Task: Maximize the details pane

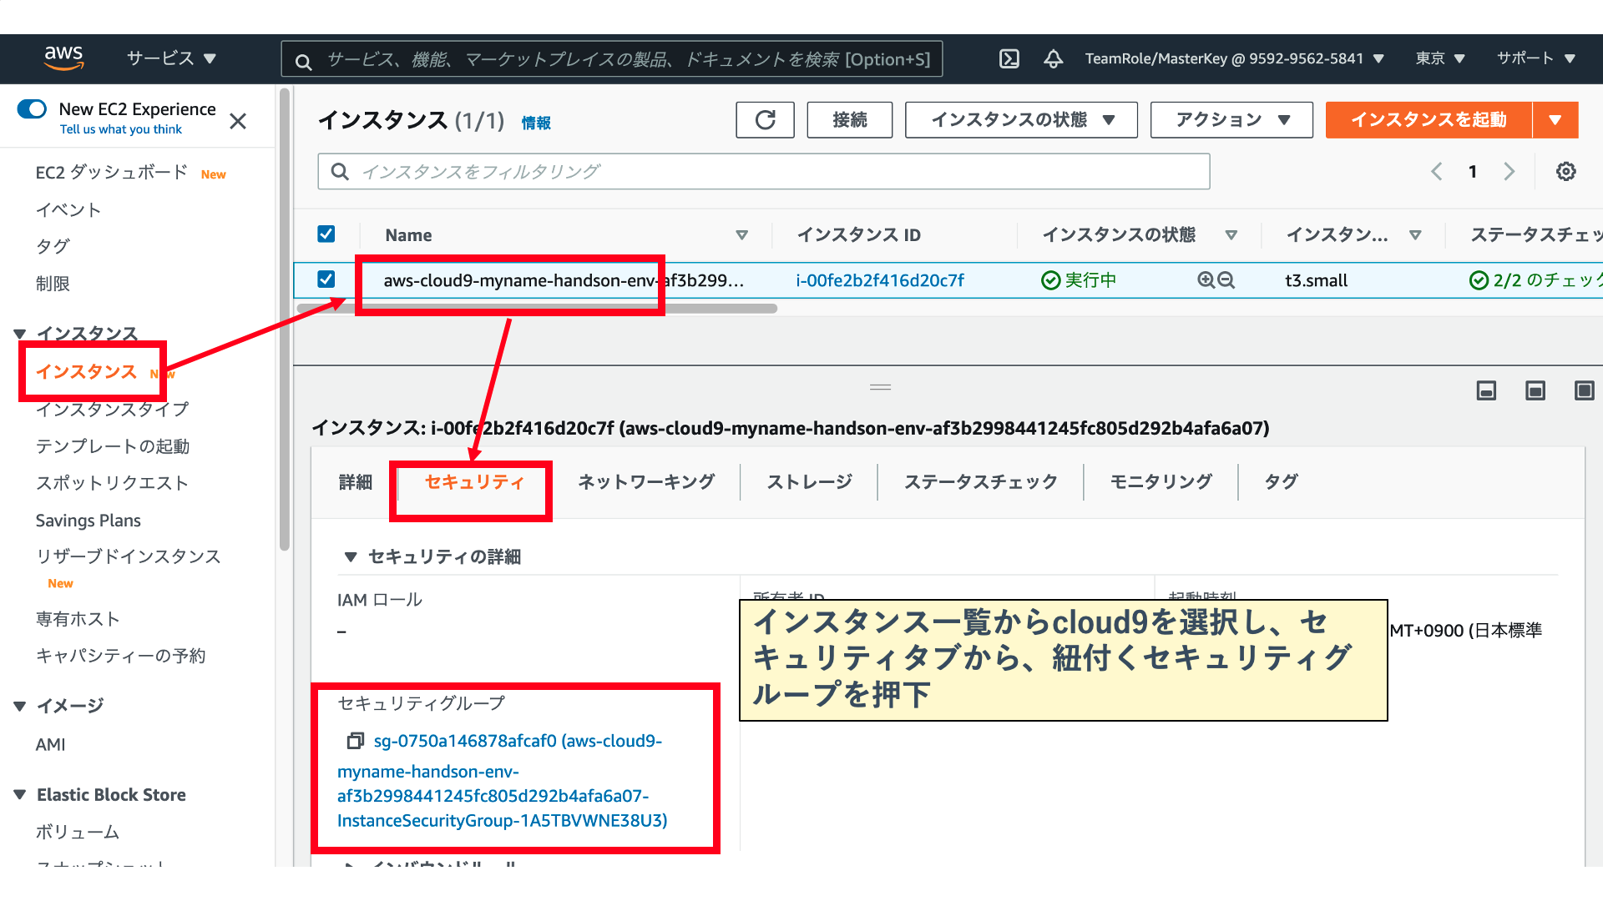Action: point(1584,390)
